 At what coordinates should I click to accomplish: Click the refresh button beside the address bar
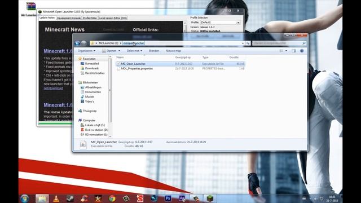click(x=248, y=43)
